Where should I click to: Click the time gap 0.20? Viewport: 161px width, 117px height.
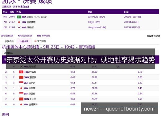pyautogui.click(x=140, y=77)
